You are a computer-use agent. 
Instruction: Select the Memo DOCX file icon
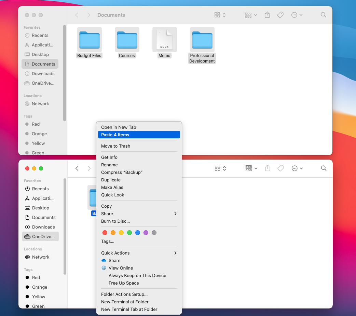(x=164, y=40)
